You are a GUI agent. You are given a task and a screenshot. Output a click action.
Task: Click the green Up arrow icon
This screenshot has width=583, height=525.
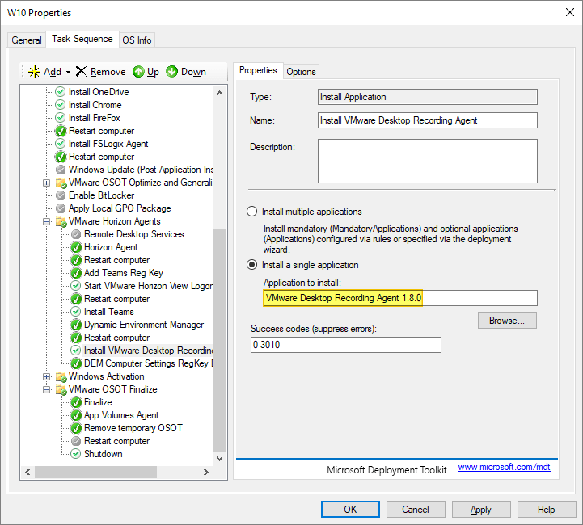coord(138,72)
